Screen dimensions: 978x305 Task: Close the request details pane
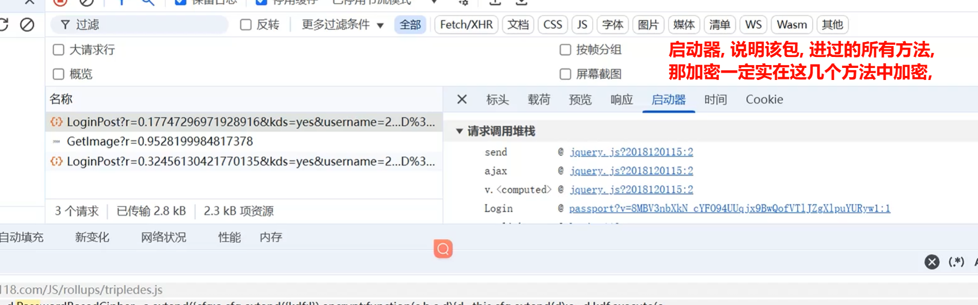[x=462, y=100]
